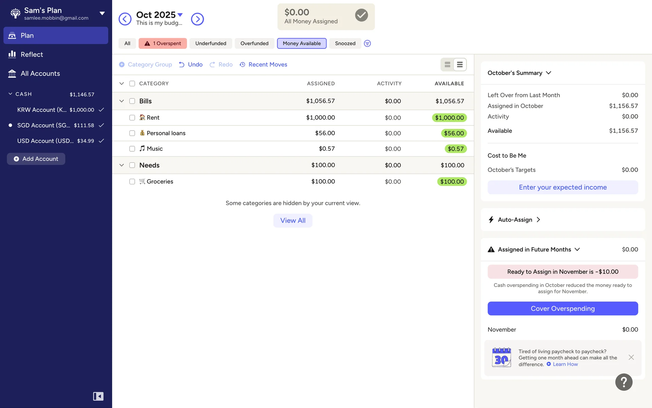Open the filter options icon beside Snoozed
The height and width of the screenshot is (408, 652).
[367, 44]
